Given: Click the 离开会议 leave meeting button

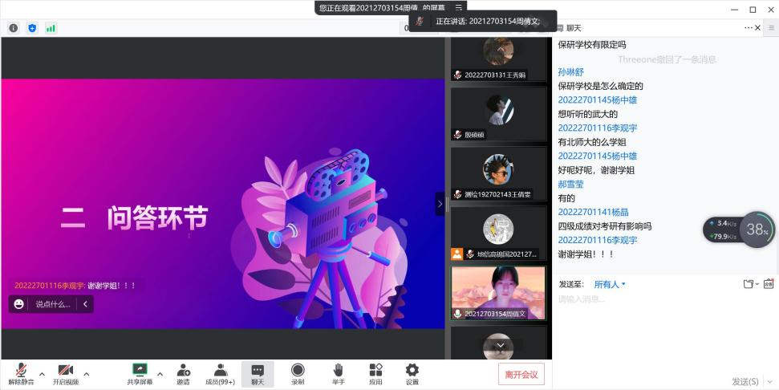Looking at the screenshot, I should tap(521, 374).
